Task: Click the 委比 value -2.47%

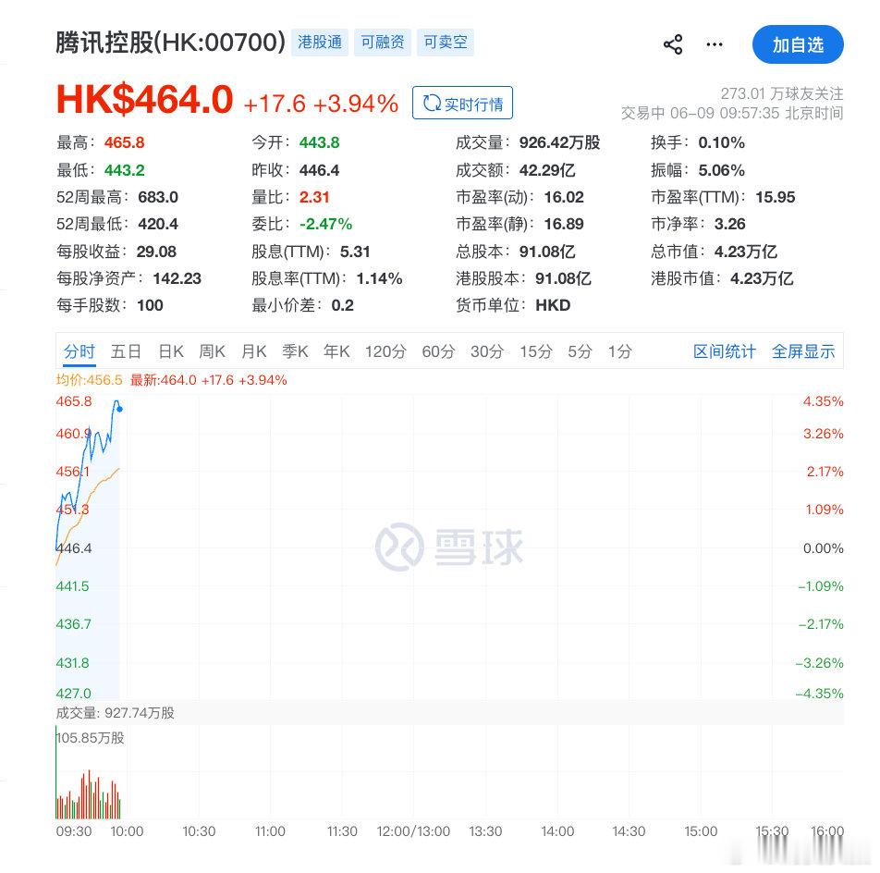Action: coord(325,224)
